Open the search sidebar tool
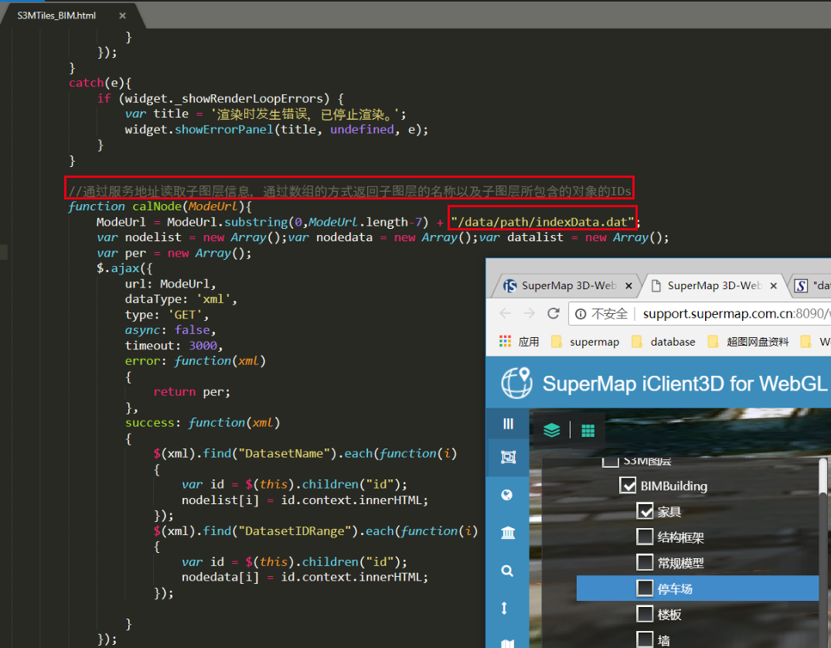Image resolution: width=831 pixels, height=648 pixels. [507, 571]
